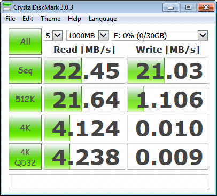Click the 512K read result 21.64
The image size is (217, 196).
[x=84, y=99]
